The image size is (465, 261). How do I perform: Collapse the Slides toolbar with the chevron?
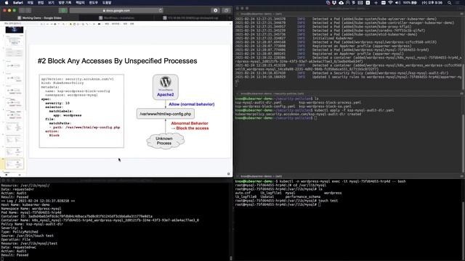tap(230, 24)
